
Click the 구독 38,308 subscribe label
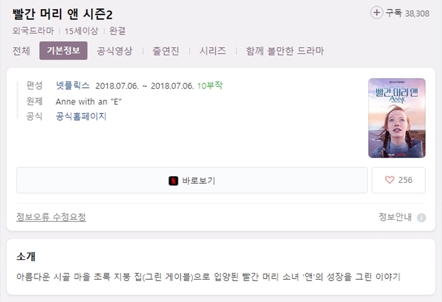[408, 13]
